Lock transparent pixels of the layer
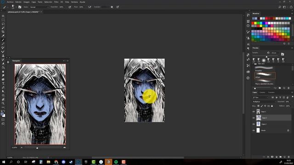 (258, 106)
